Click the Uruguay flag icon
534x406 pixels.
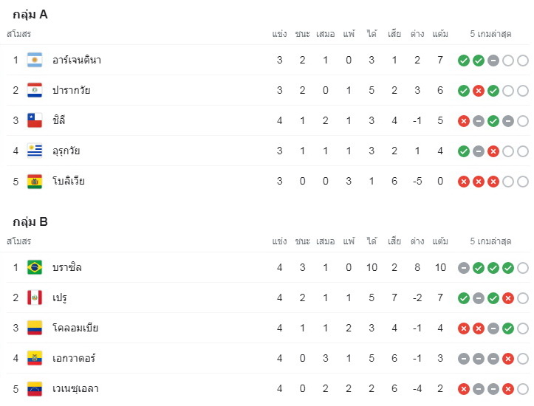point(35,151)
